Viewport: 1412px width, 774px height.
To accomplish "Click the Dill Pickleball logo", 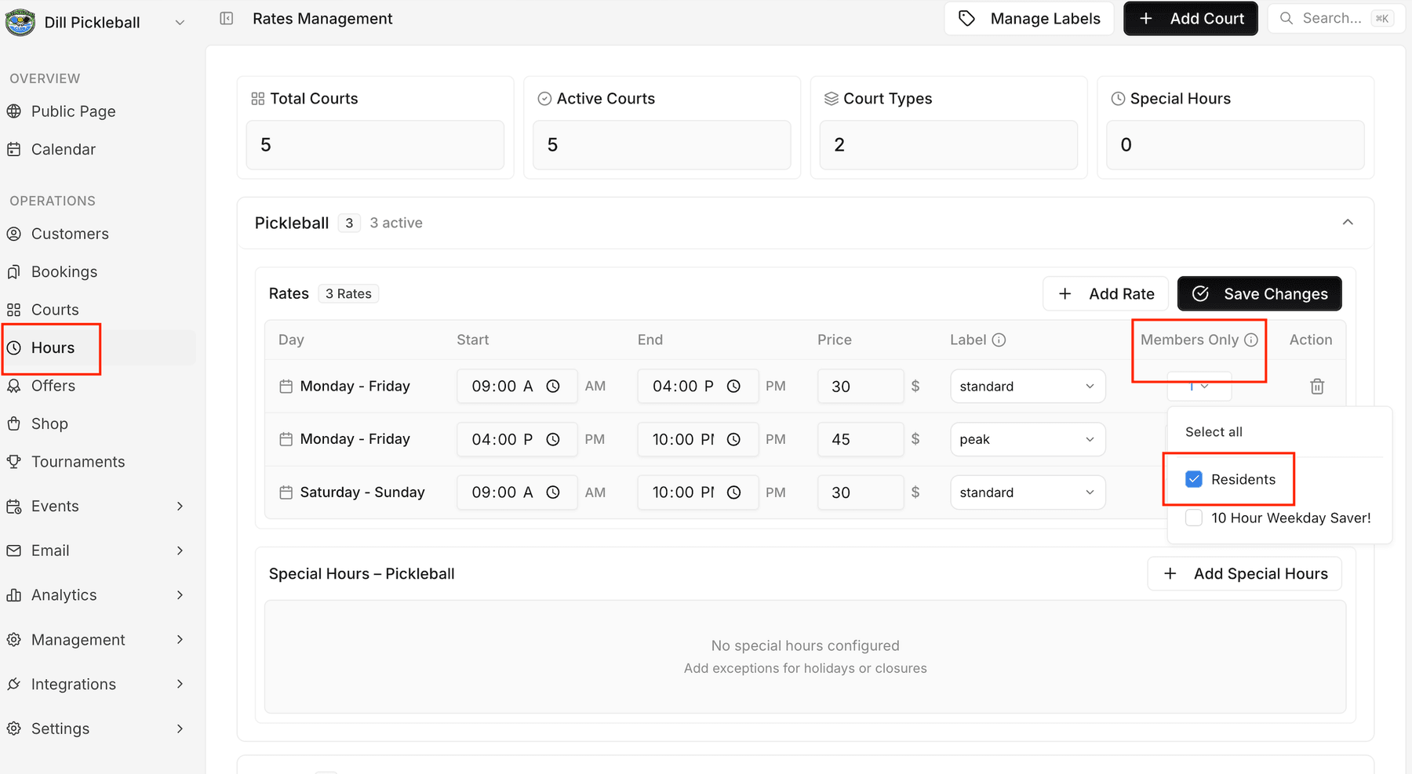I will coord(20,22).
